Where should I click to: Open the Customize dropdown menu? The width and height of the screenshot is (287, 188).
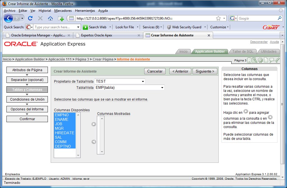[219, 27]
